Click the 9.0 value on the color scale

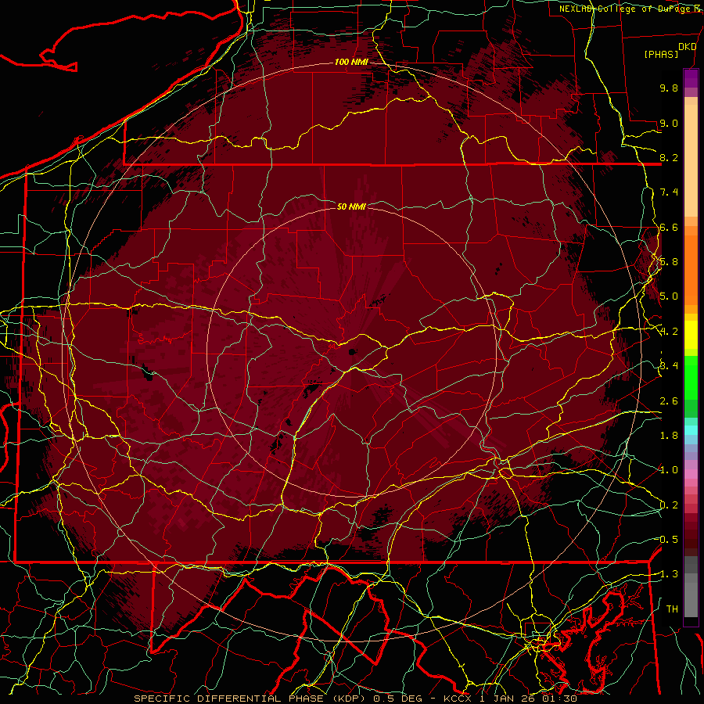[x=669, y=123]
